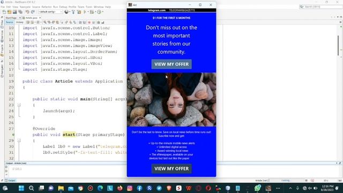The image size is (343, 193).
Task: Click the New File toolbar icon
Action: tap(4, 12)
